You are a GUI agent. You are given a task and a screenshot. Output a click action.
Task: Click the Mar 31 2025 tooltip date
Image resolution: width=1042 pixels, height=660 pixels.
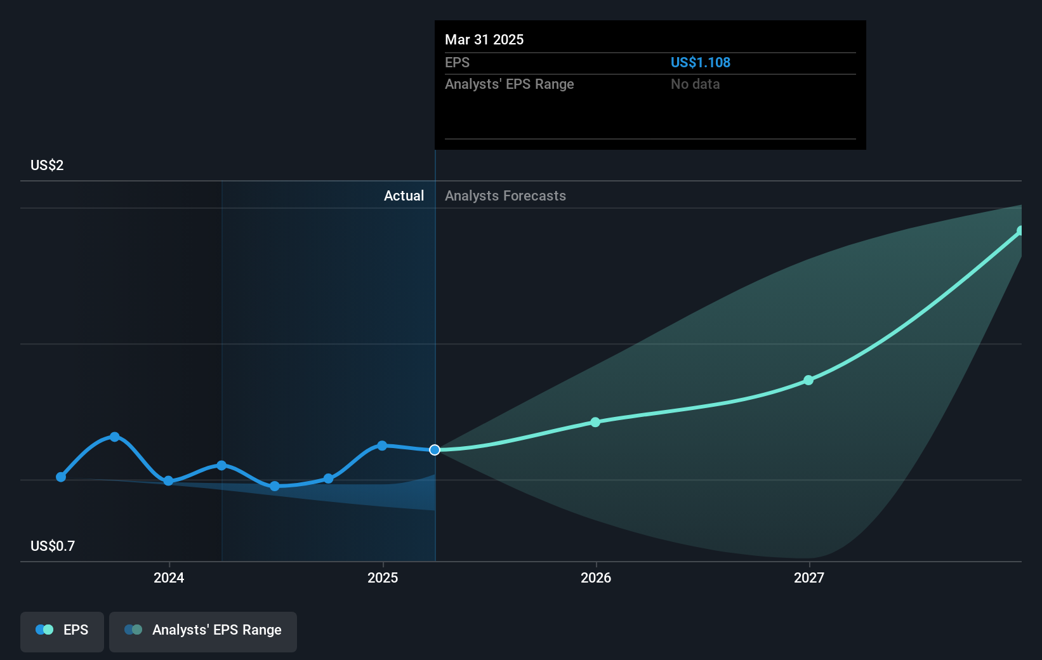pyautogui.click(x=484, y=39)
